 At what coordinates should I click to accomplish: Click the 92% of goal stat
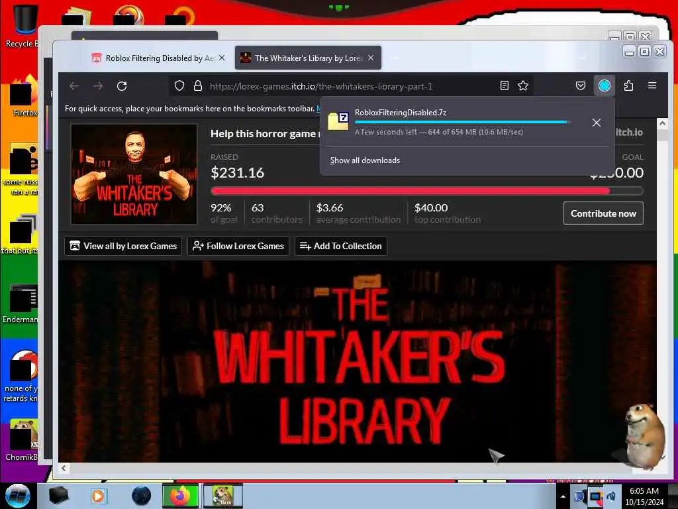224,213
